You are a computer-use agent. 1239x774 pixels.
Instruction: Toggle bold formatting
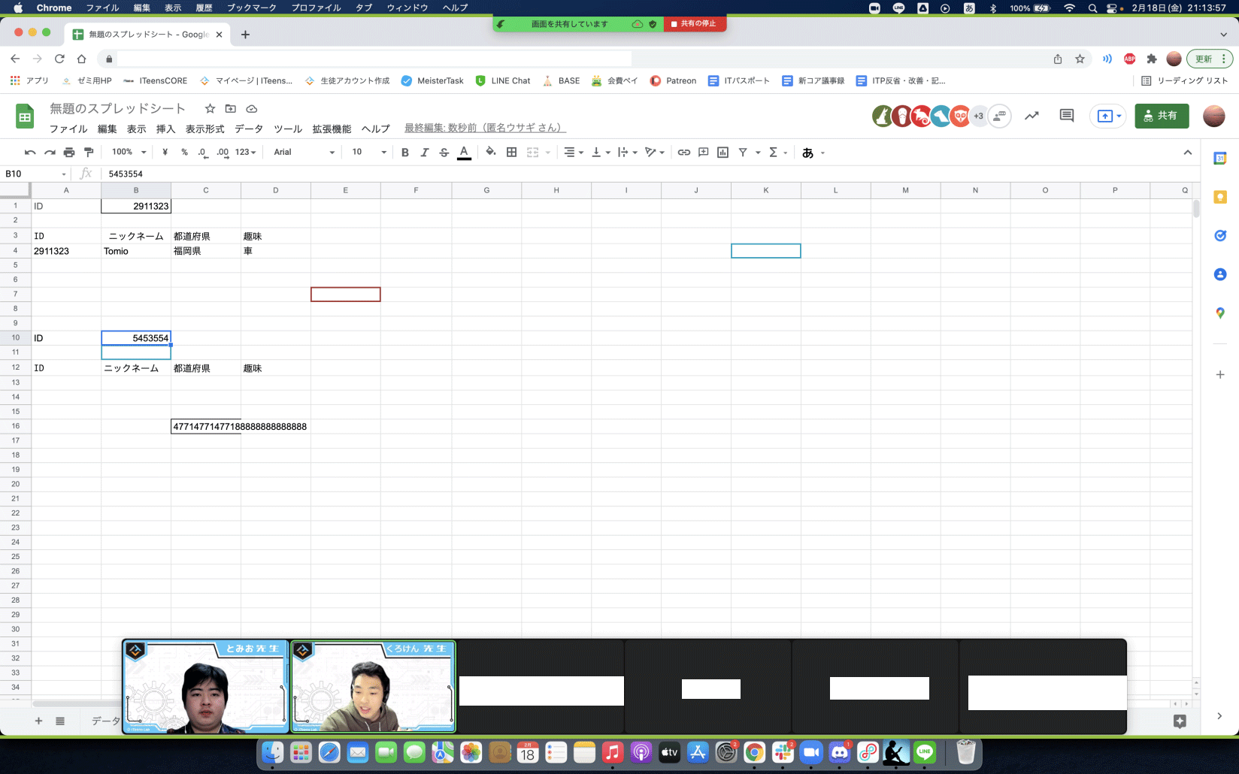[405, 153]
